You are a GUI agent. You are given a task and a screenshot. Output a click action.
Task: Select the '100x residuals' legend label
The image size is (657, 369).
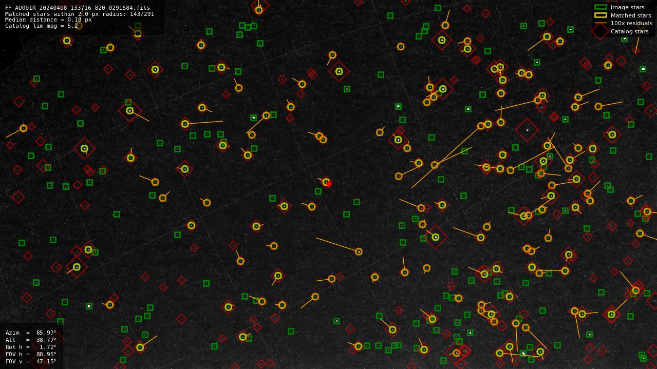coord(631,23)
